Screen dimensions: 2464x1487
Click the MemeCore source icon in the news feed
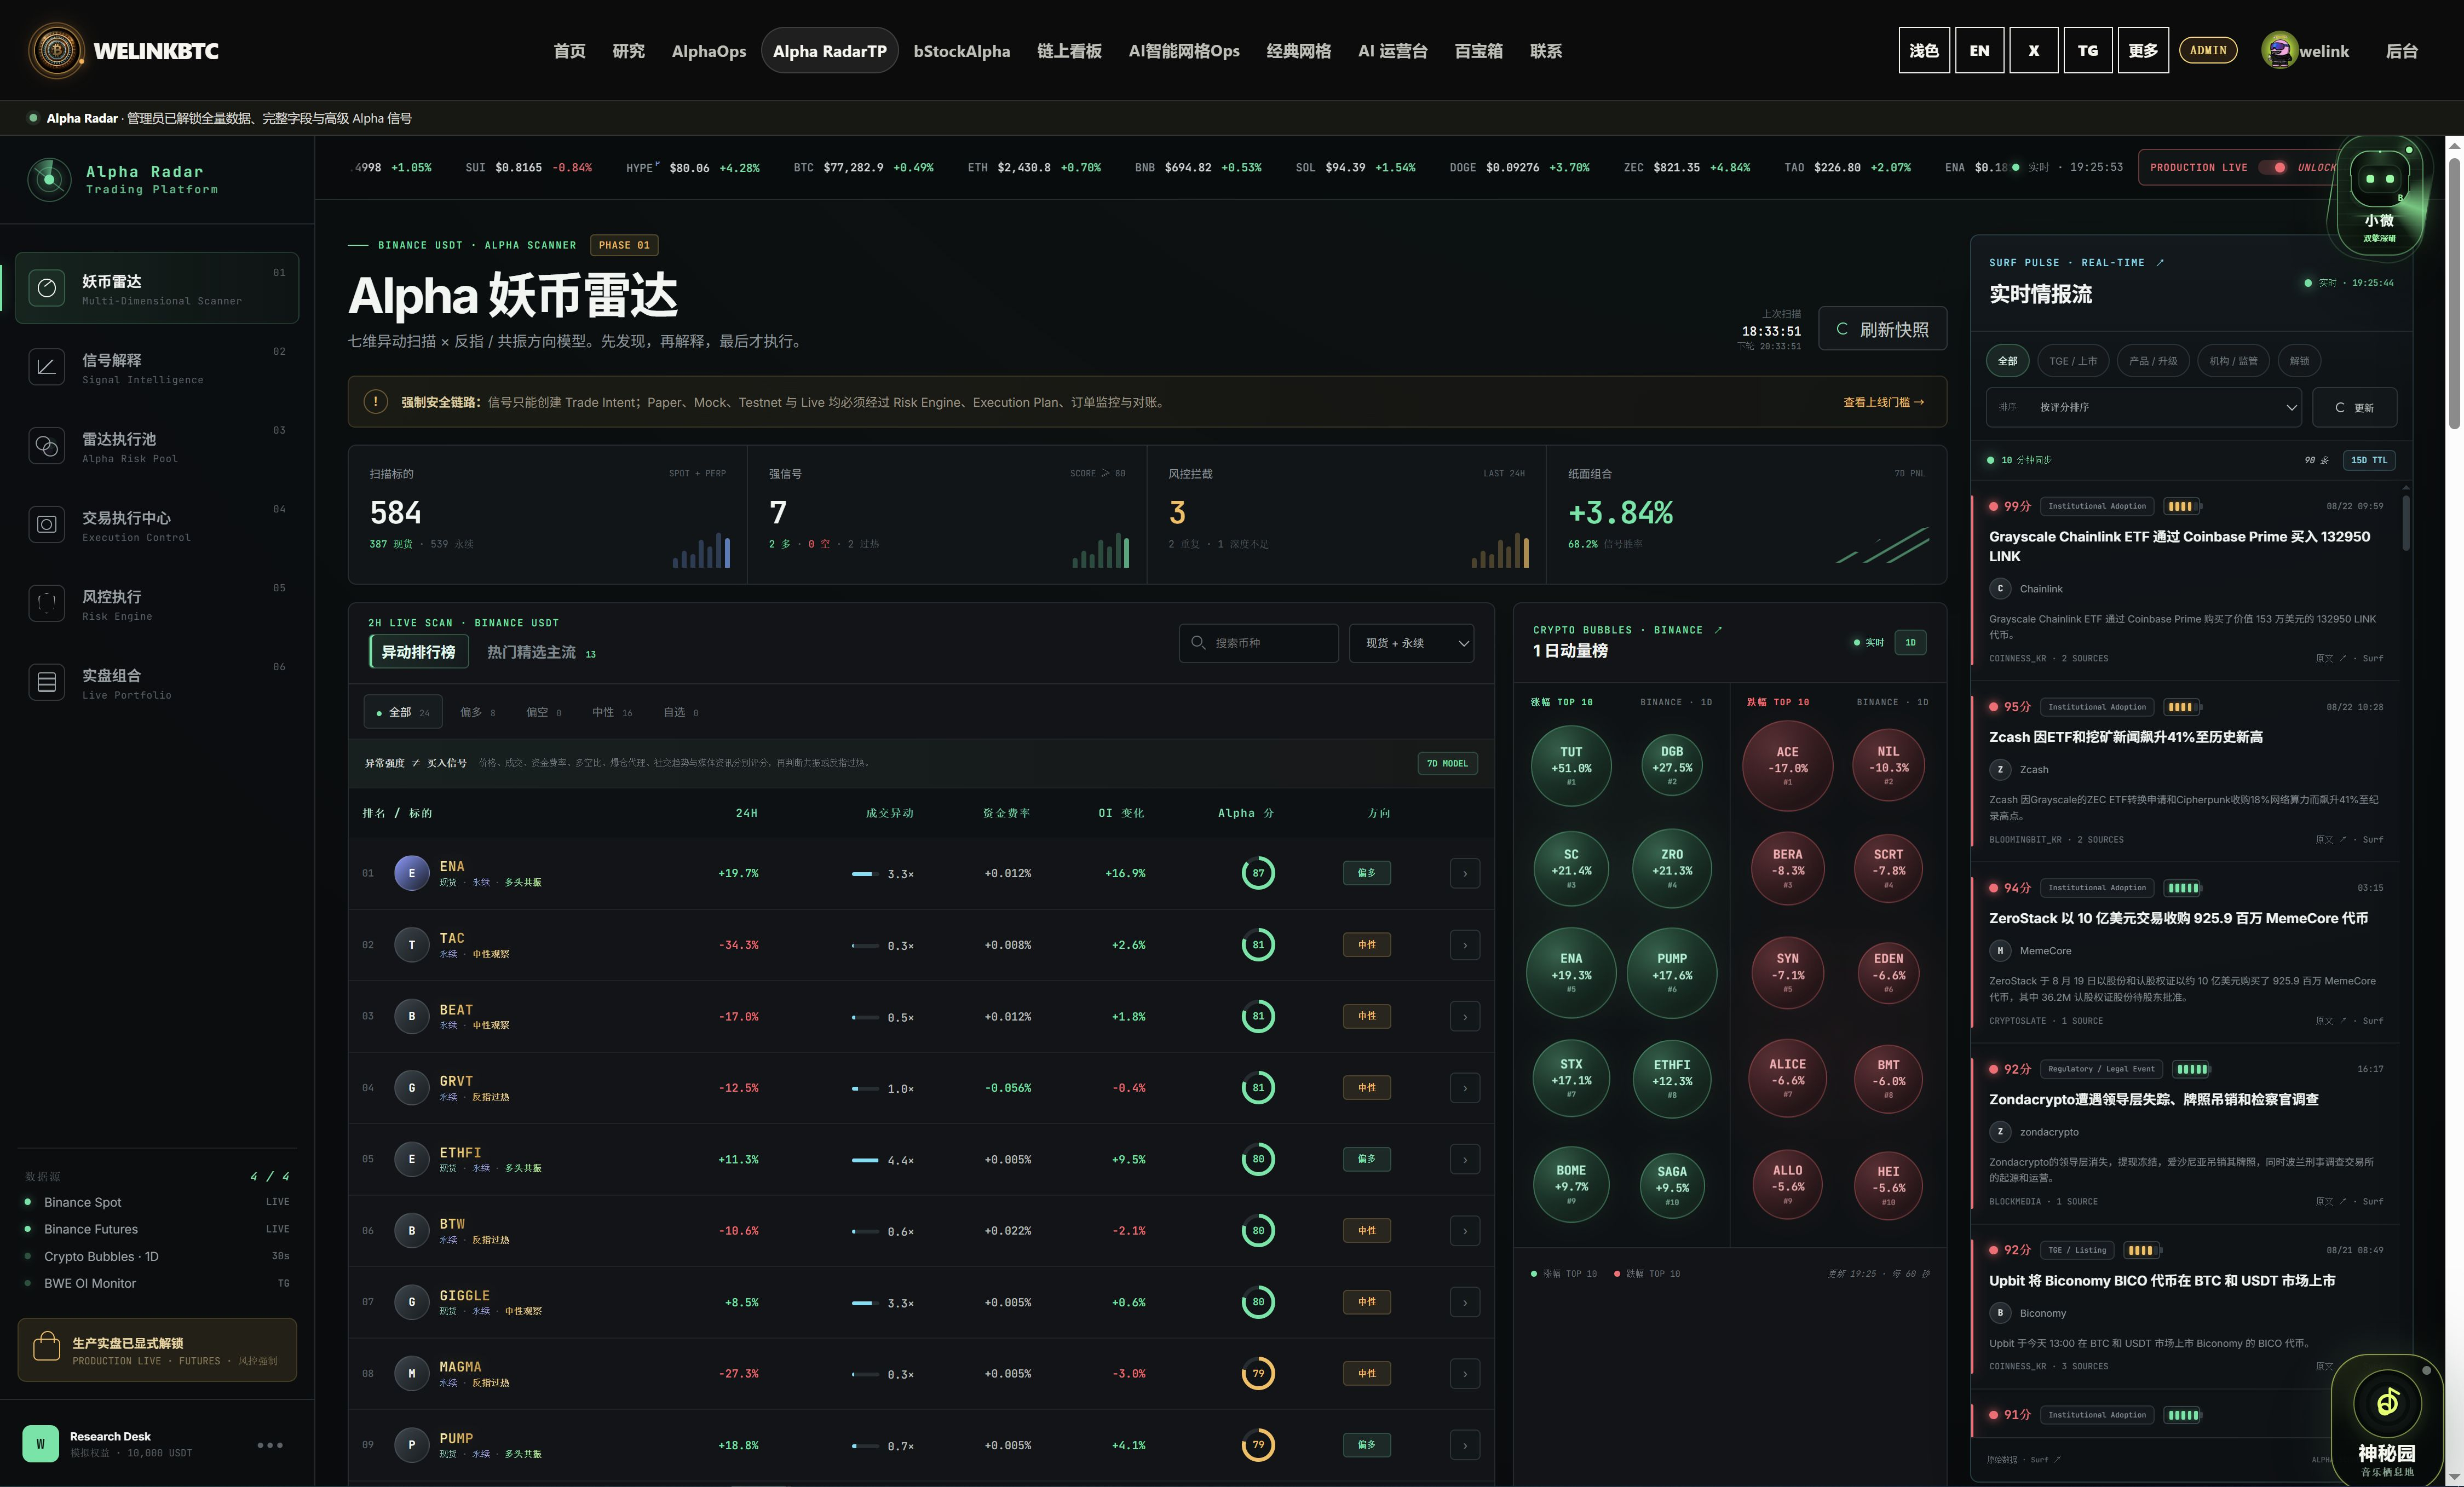coord(2000,951)
